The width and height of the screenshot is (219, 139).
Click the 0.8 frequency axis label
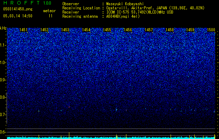(3, 97)
